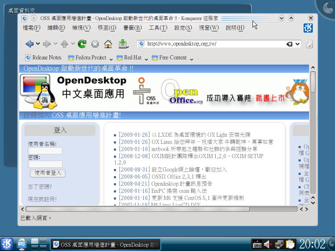Open the 書籤(B) bookmarks menu

pos(132,28)
